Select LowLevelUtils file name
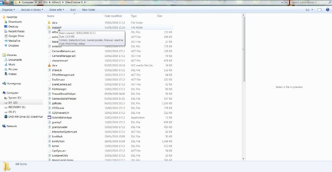This screenshot has width=332, height=172. click(x=60, y=156)
